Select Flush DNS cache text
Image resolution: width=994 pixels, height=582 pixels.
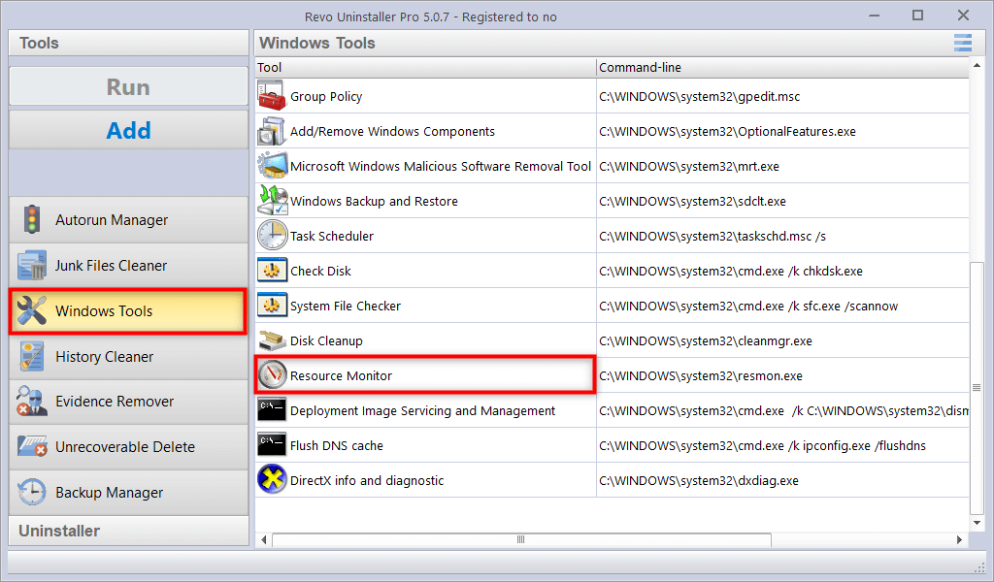[x=337, y=445]
